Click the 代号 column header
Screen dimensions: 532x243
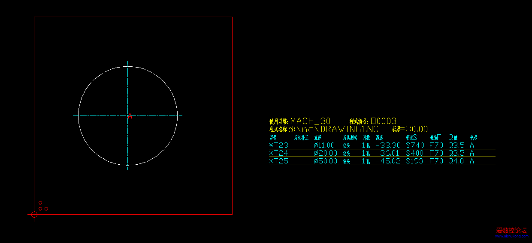click(x=473, y=138)
